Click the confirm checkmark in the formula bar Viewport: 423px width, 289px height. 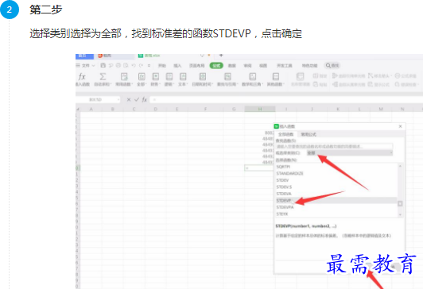point(137,100)
